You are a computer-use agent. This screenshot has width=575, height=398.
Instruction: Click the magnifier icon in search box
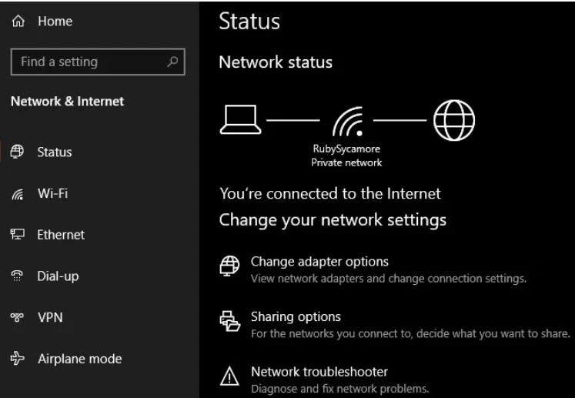(172, 62)
